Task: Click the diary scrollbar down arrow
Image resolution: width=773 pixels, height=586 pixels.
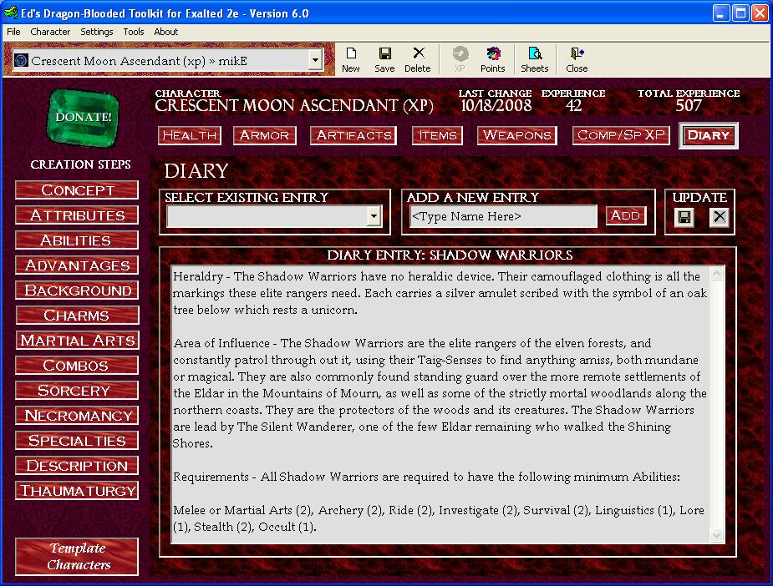Action: pyautogui.click(x=717, y=535)
